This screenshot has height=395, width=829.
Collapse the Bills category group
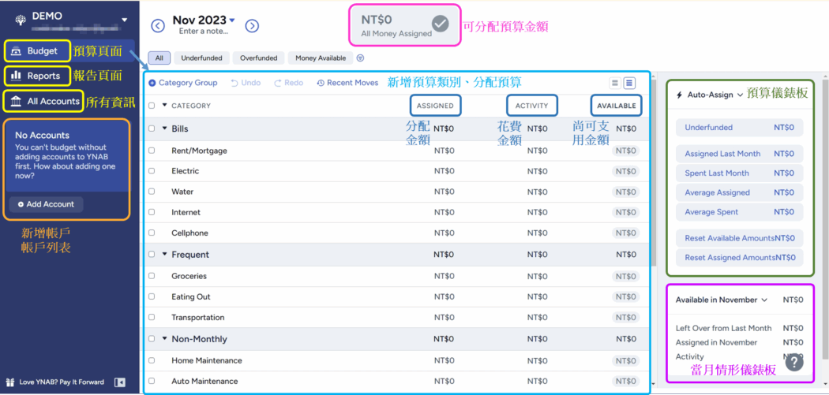tap(165, 129)
